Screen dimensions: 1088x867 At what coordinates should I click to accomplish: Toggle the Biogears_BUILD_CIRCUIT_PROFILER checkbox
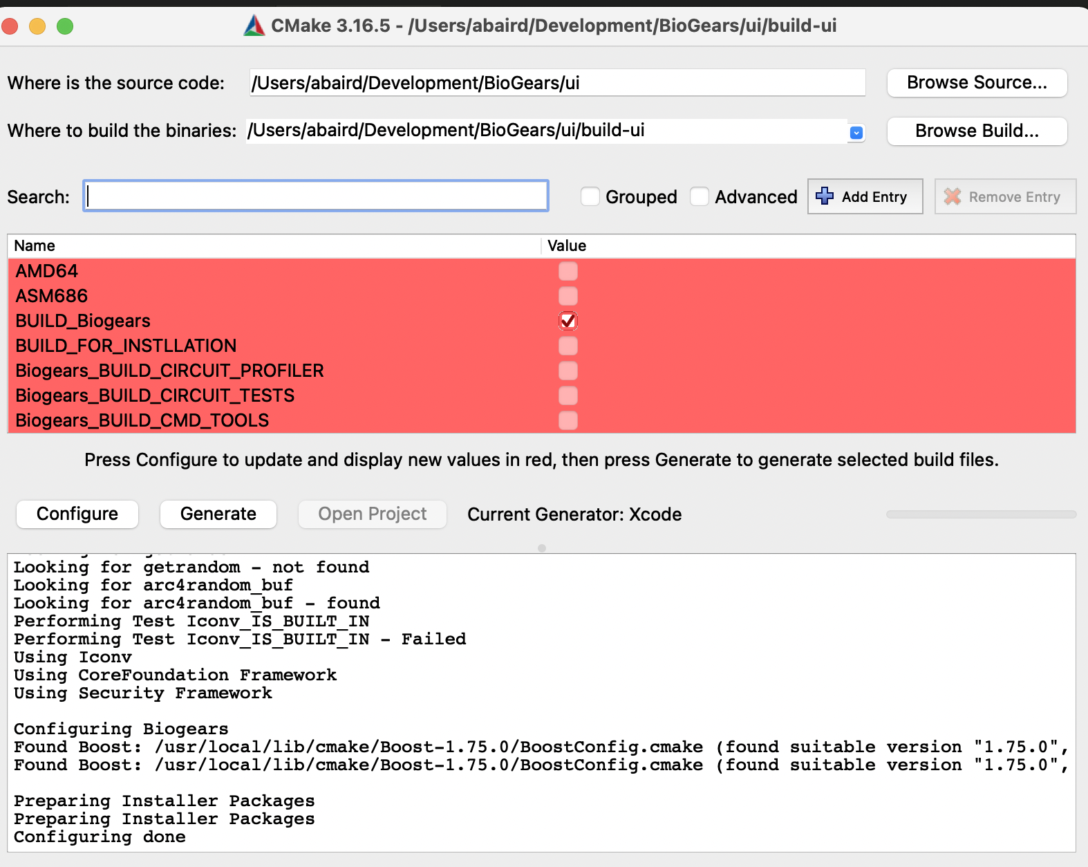568,371
